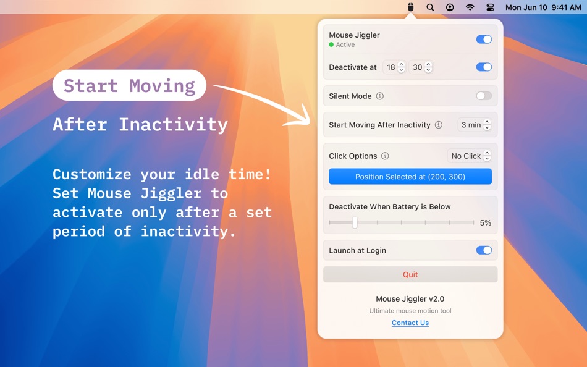
Task: Click the Click Options label
Action: point(353,156)
